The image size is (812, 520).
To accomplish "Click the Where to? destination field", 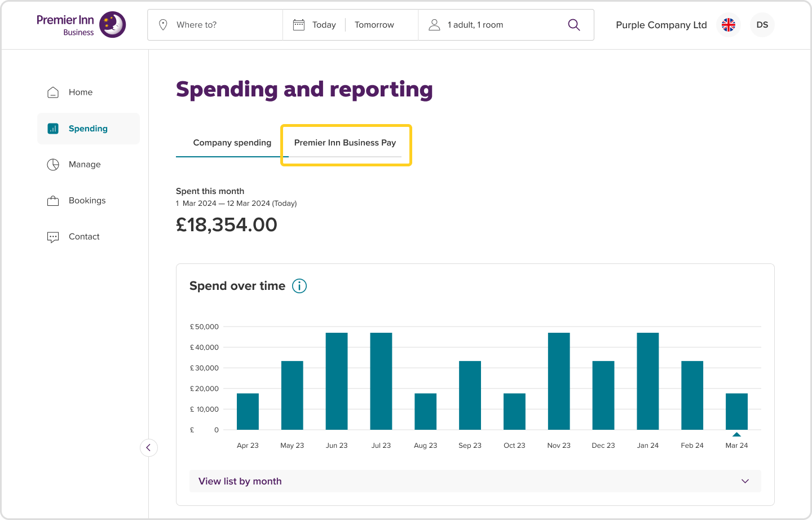I will pyautogui.click(x=215, y=25).
